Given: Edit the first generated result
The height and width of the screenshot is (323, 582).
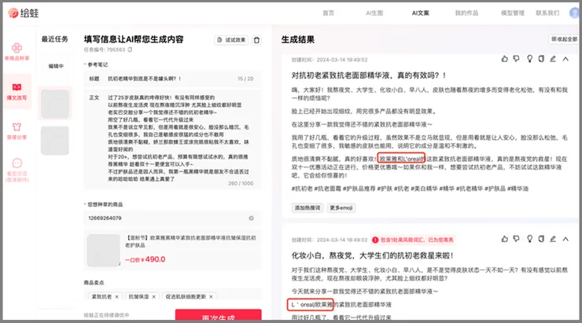Looking at the screenshot, I should pos(553,59).
